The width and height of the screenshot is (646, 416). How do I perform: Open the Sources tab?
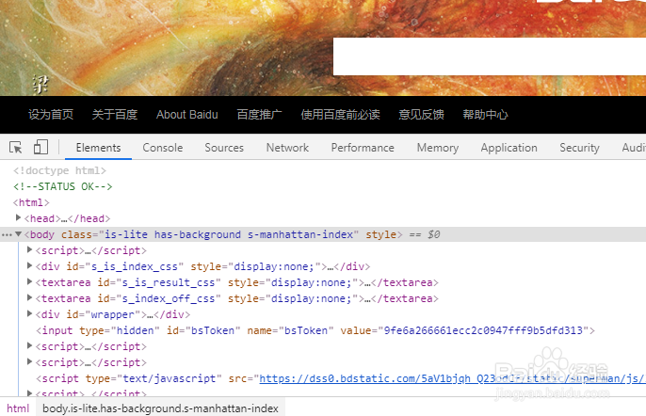pyautogui.click(x=224, y=148)
